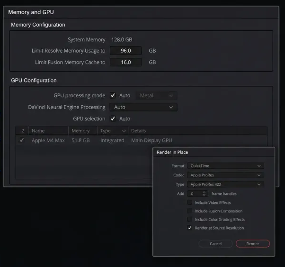
Task: Enable Include Color Grading Effects checkbox
Action: [x=189, y=219]
